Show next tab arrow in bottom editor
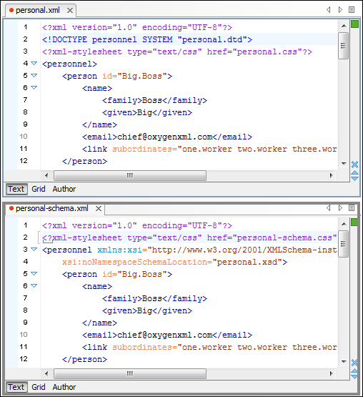 340,208
